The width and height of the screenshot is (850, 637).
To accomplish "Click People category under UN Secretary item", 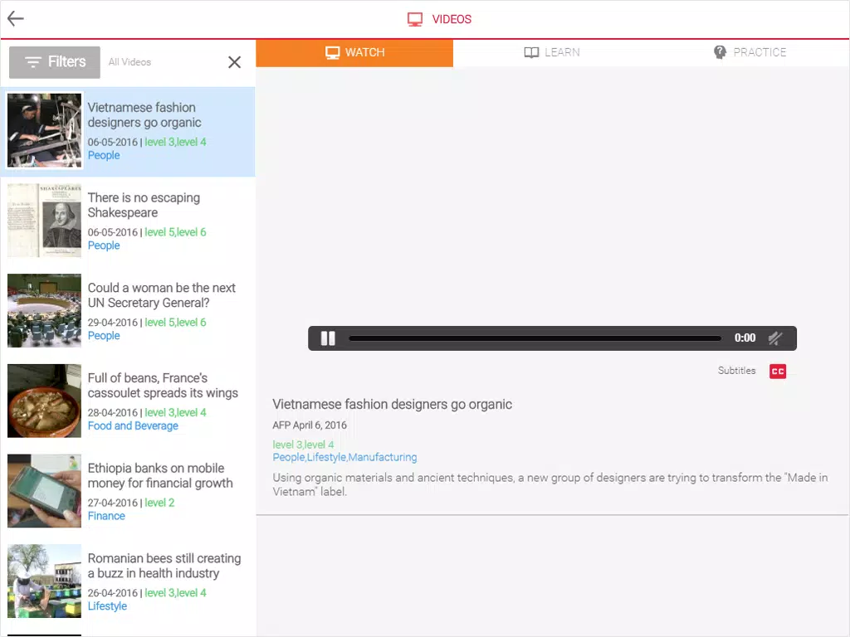I will (x=104, y=336).
